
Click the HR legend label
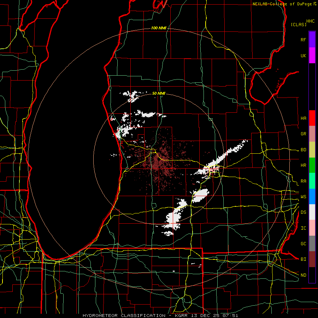pyautogui.click(x=303, y=165)
